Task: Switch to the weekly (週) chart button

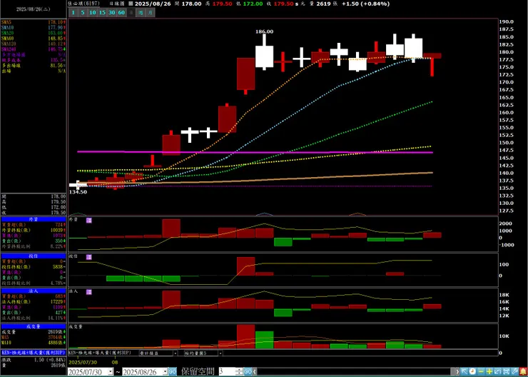Action: click(x=141, y=13)
